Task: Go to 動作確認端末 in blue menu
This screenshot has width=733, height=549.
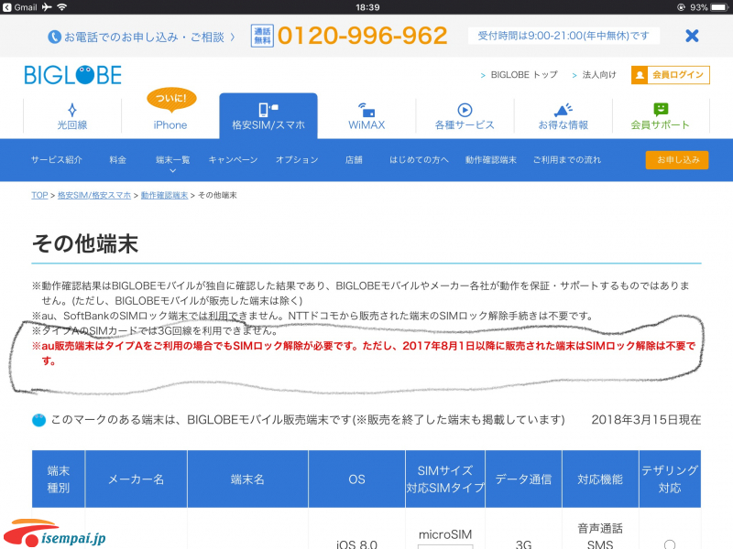Action: pyautogui.click(x=491, y=159)
